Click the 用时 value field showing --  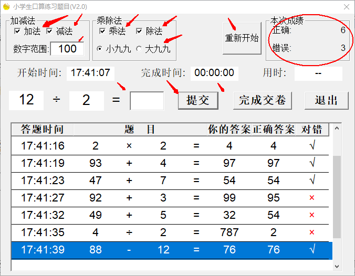pos(318,73)
